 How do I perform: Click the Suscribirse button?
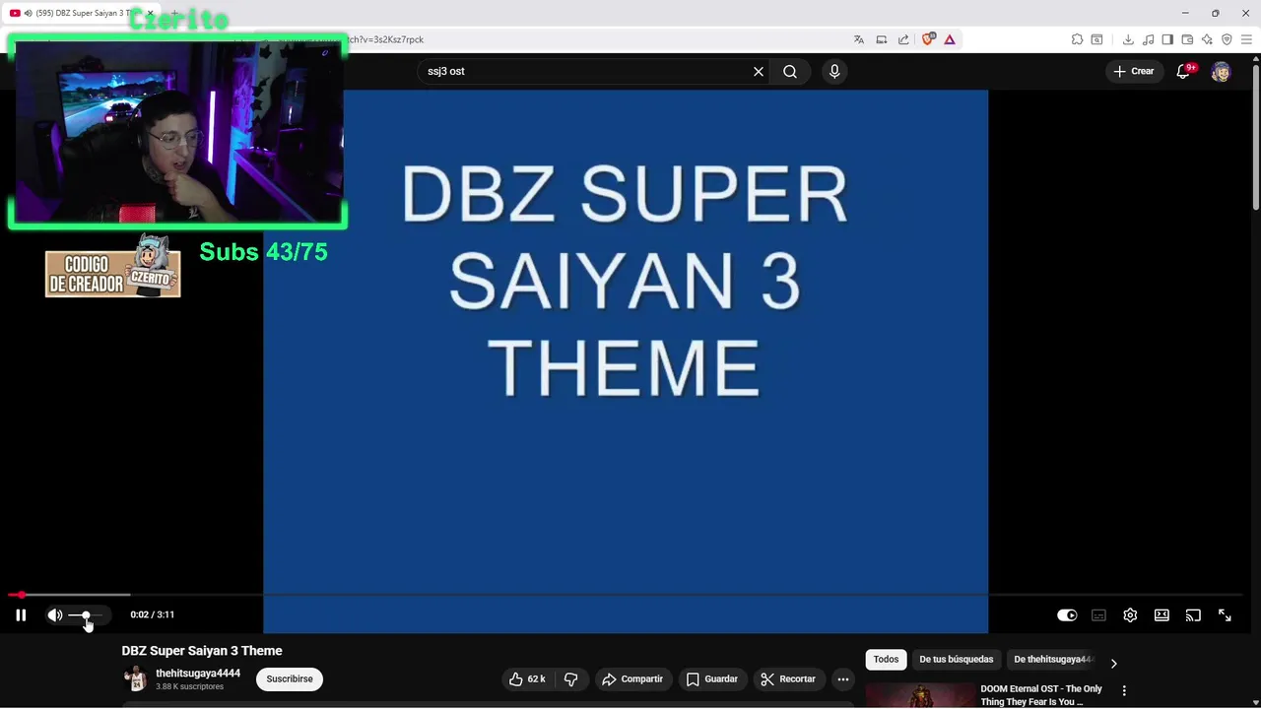pyautogui.click(x=290, y=678)
